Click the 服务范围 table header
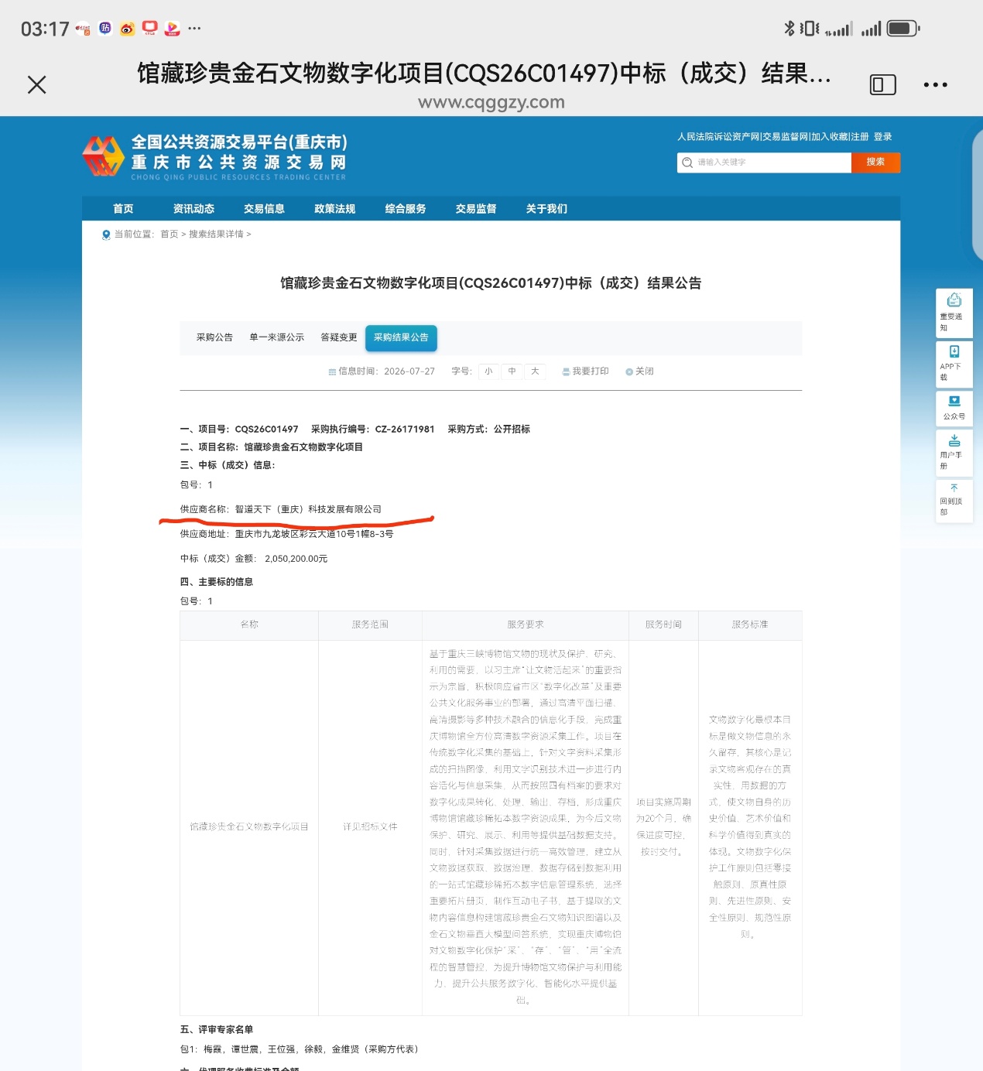 point(370,624)
